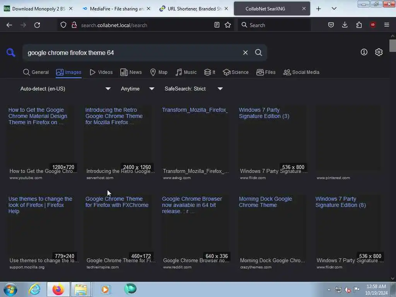
Task: Click the SearXNG logo magnifier
Action: (11, 53)
